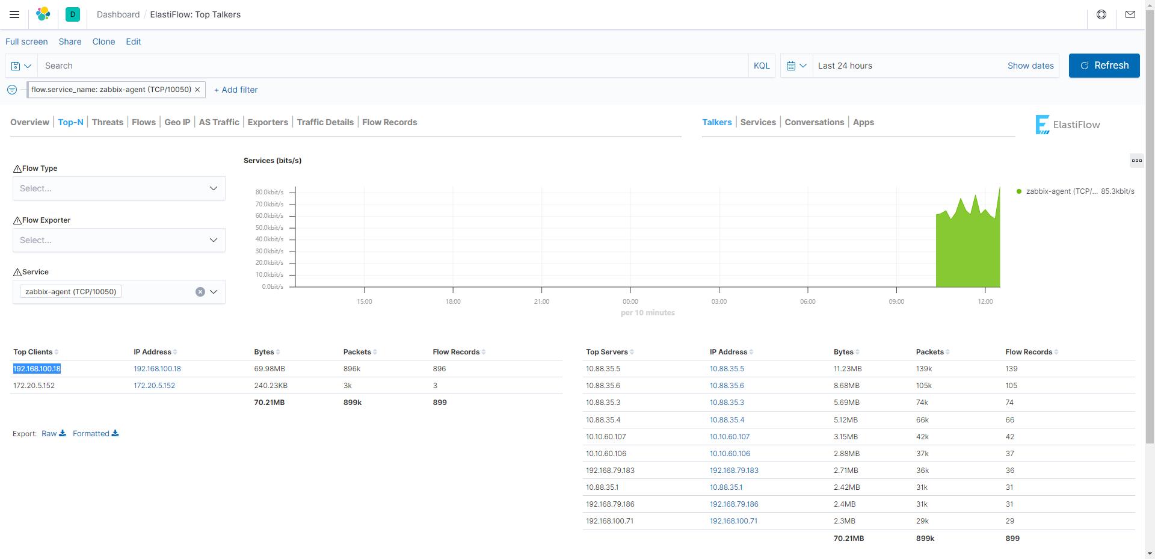1155x559 pixels.
Task: Sort clients table by Bytes
Action: pyautogui.click(x=266, y=352)
